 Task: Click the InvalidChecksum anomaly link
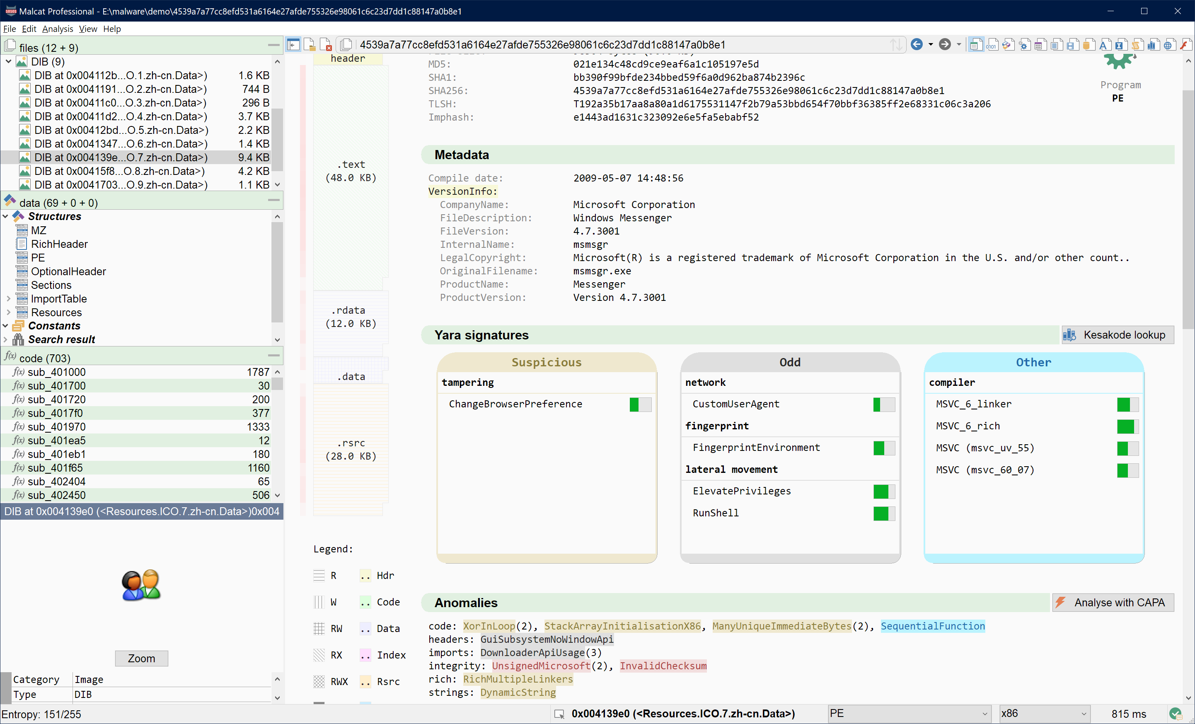click(663, 666)
